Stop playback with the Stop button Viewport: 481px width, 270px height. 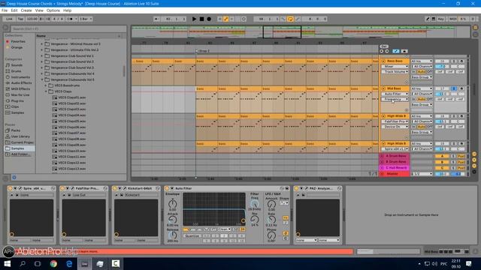click(x=201, y=19)
